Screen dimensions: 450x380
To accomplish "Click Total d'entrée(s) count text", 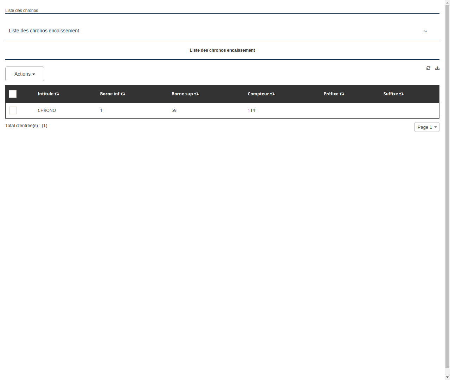I will (x=26, y=126).
